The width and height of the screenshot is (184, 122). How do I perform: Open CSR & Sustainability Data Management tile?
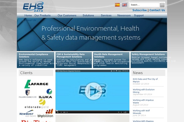pyautogui.click(x=74, y=60)
